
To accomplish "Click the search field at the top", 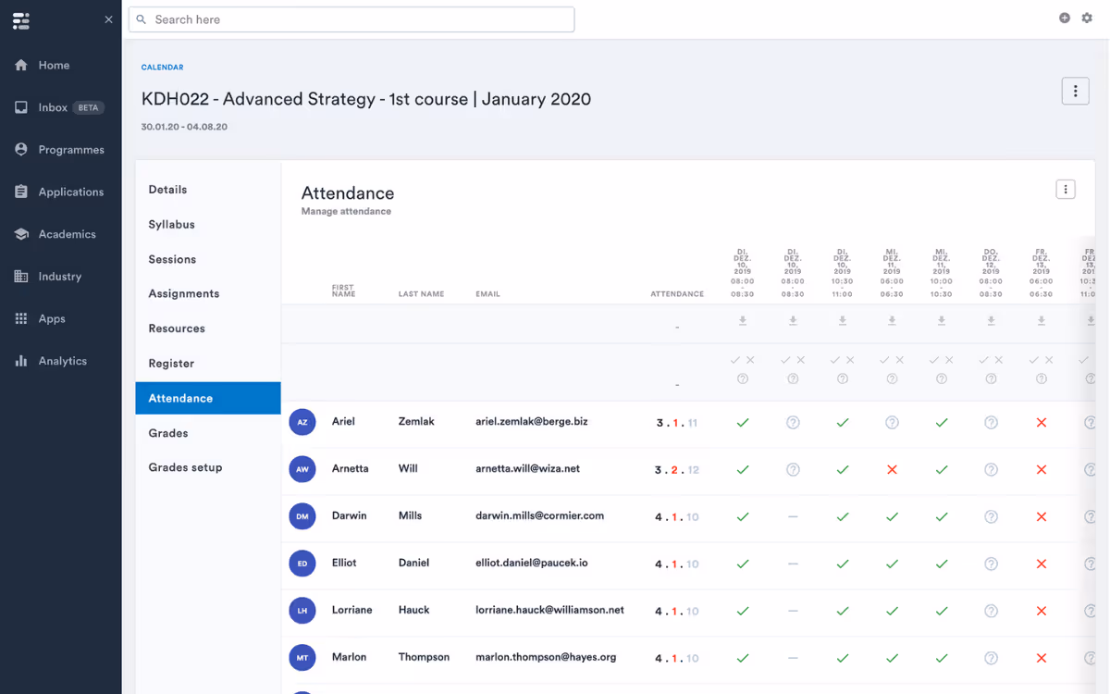I will click(x=351, y=19).
